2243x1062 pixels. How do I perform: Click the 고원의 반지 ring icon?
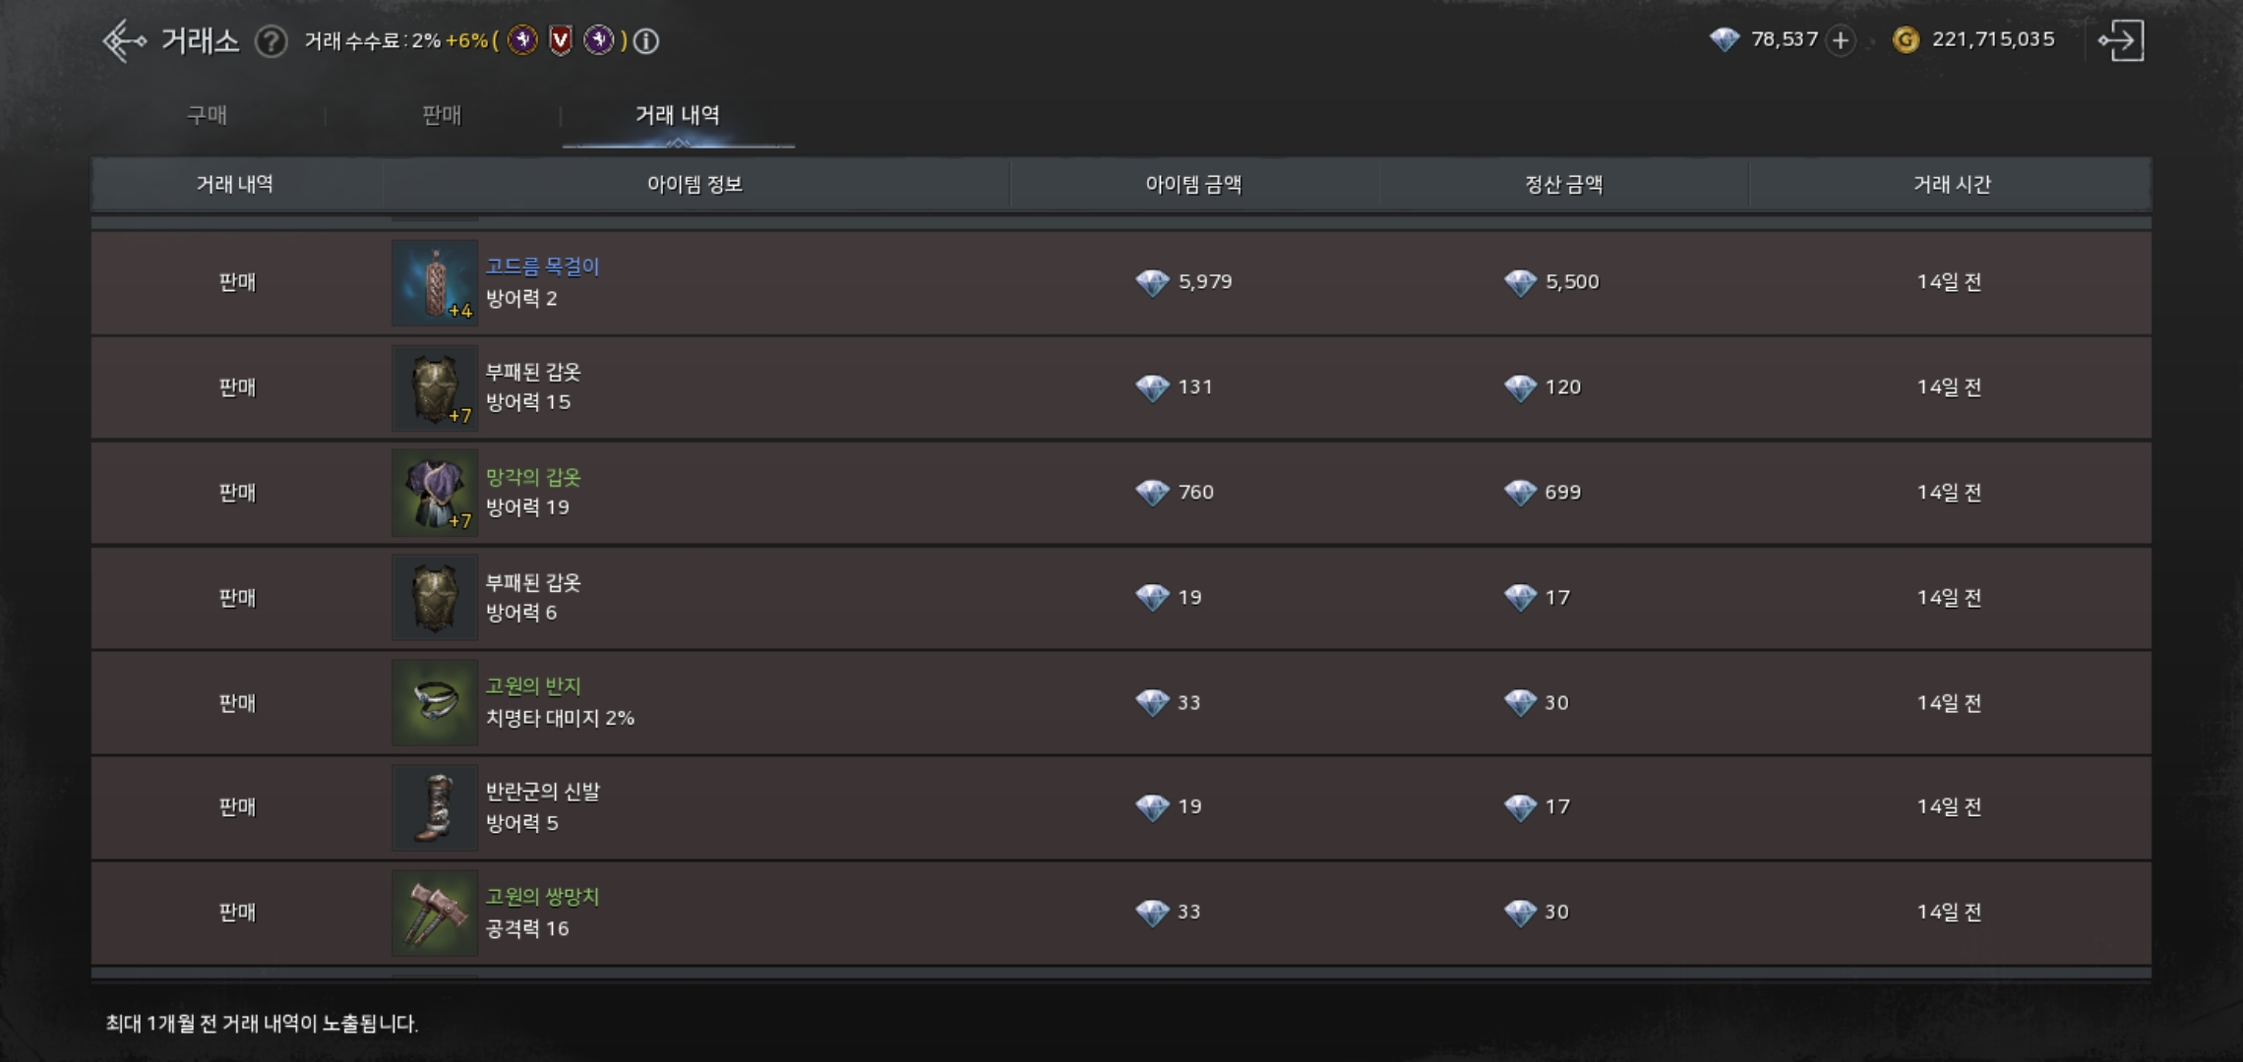[435, 702]
